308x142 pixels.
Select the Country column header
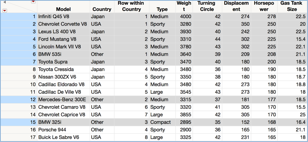pyautogui.click(x=102, y=9)
